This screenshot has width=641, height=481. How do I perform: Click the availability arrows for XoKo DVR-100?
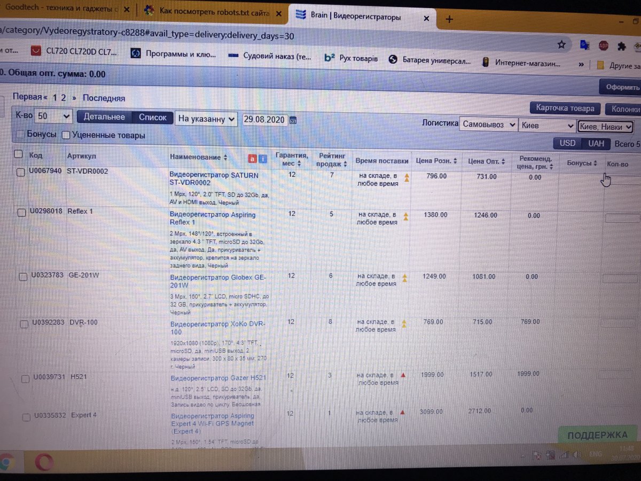tap(404, 324)
